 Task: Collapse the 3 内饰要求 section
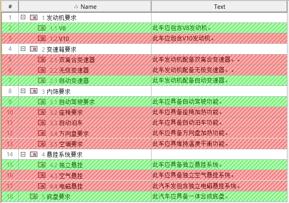point(23,91)
